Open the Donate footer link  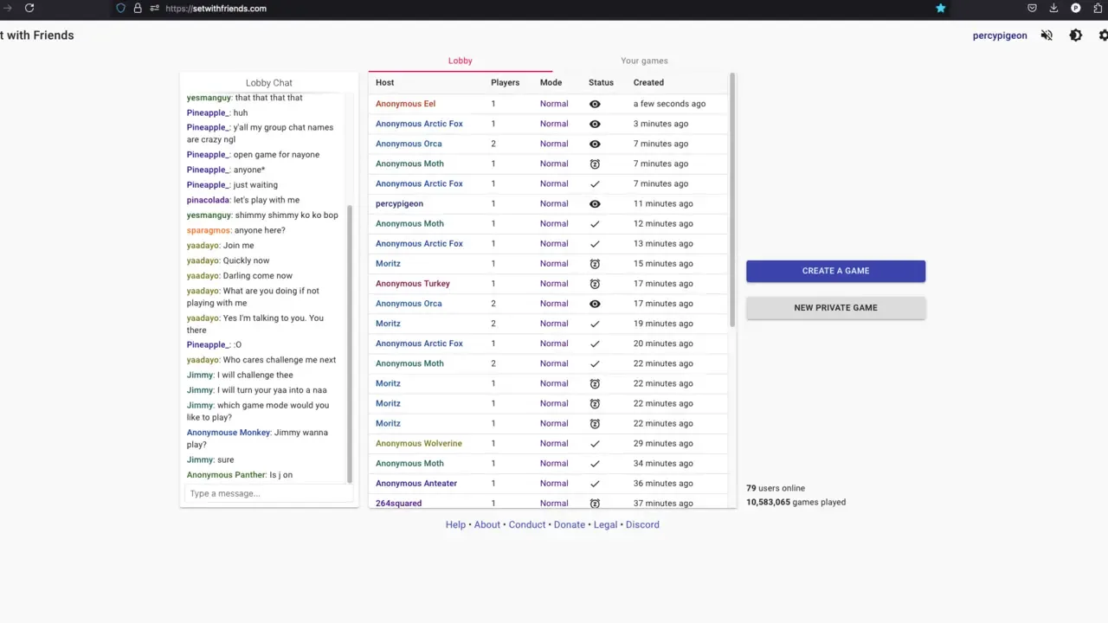(x=569, y=524)
